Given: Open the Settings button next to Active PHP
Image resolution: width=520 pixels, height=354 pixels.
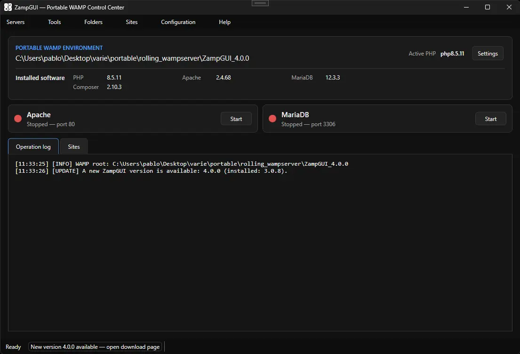Looking at the screenshot, I should click(488, 53).
